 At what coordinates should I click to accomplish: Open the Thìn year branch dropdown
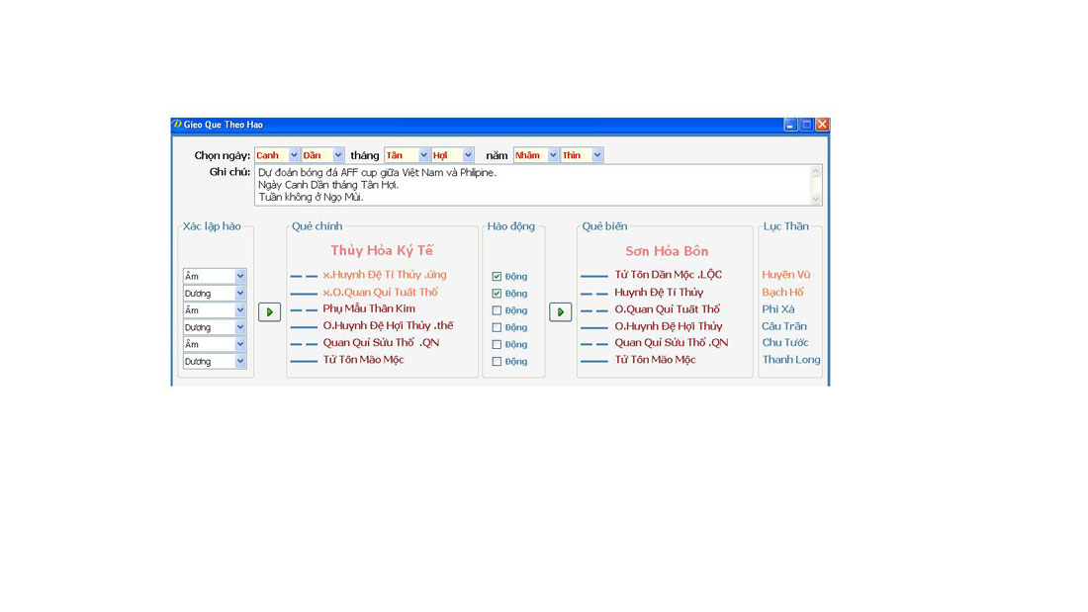pos(597,155)
